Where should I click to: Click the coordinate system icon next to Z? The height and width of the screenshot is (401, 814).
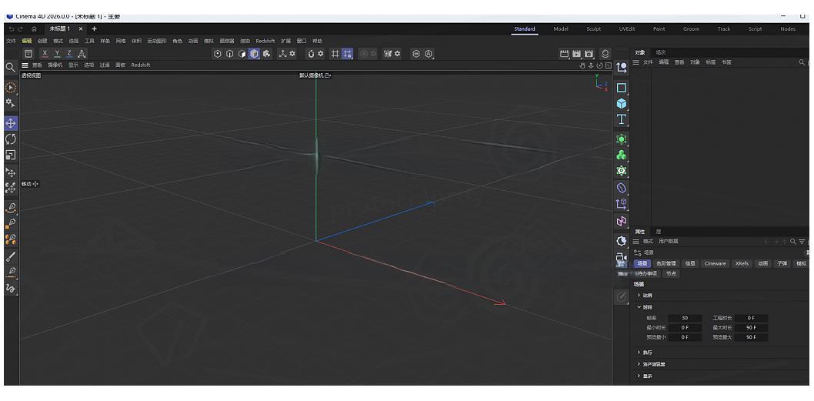pos(82,54)
